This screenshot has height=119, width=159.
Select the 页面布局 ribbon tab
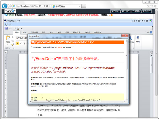pos(34,33)
